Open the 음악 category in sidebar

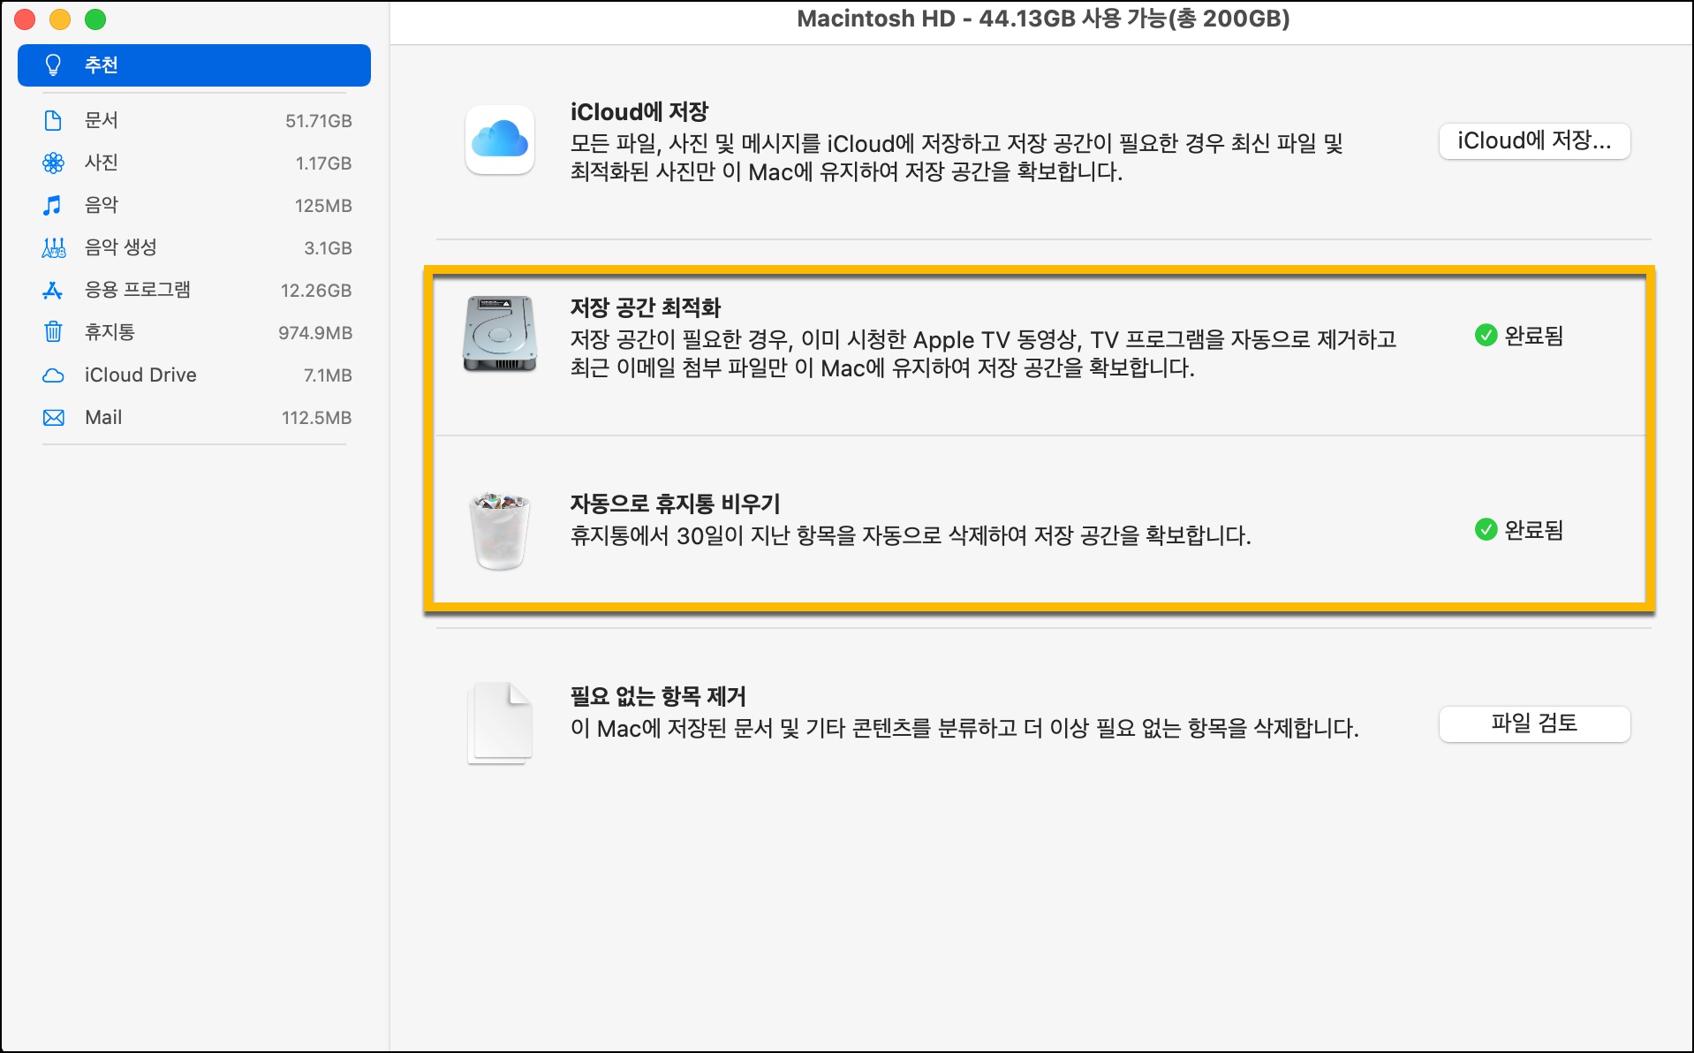194,205
